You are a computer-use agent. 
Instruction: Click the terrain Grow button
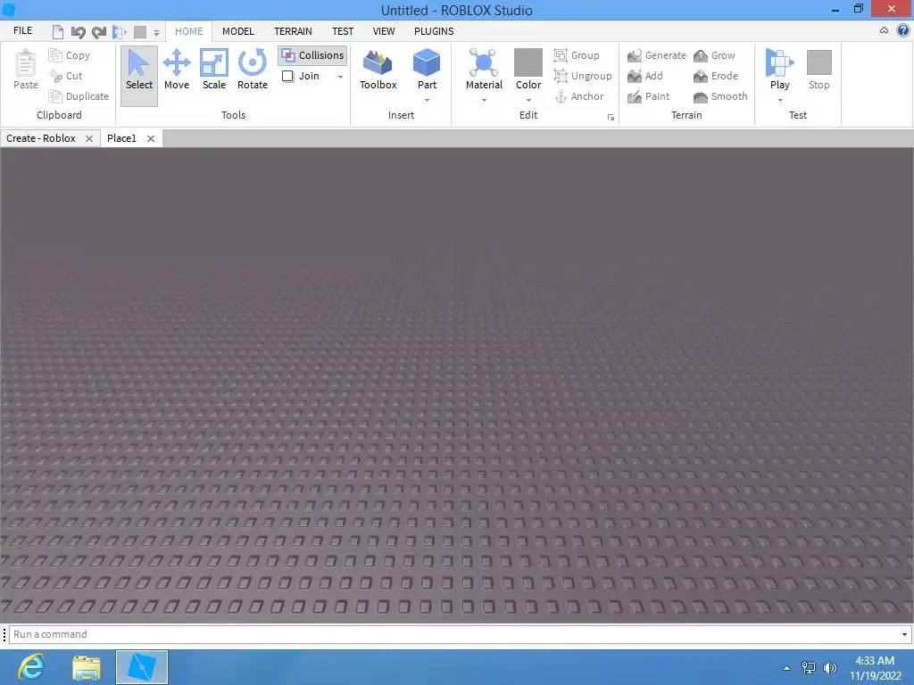click(714, 55)
